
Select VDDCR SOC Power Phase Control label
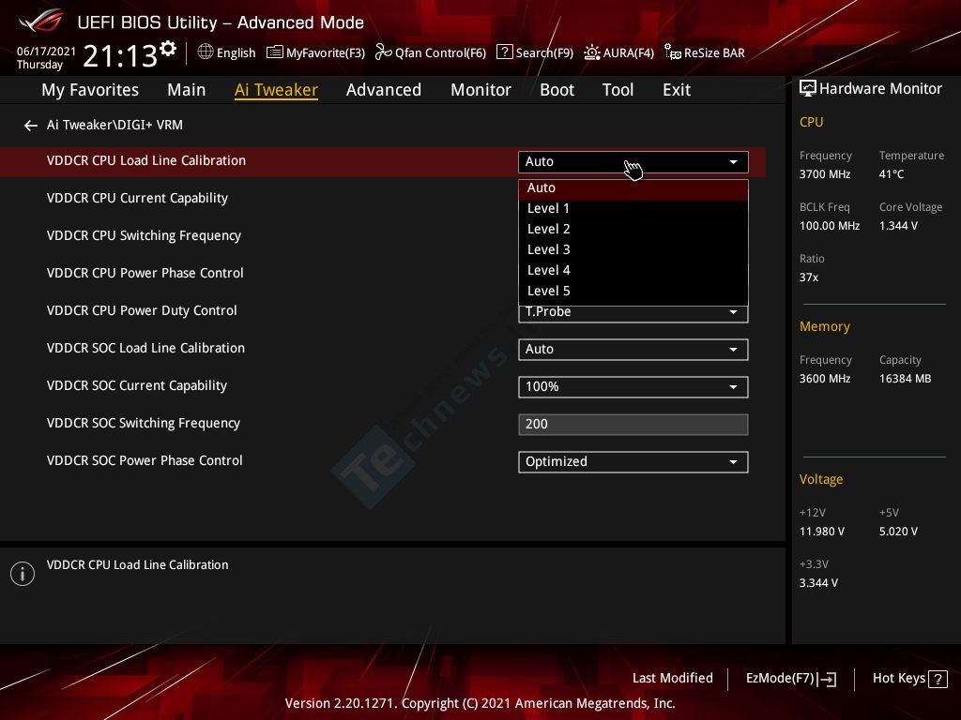coord(145,460)
